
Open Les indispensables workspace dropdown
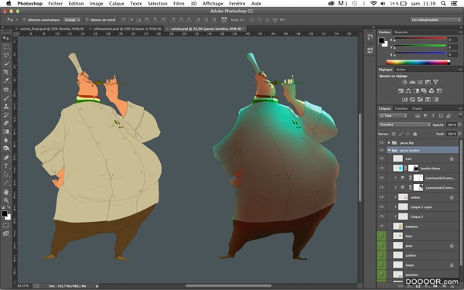tap(435, 20)
